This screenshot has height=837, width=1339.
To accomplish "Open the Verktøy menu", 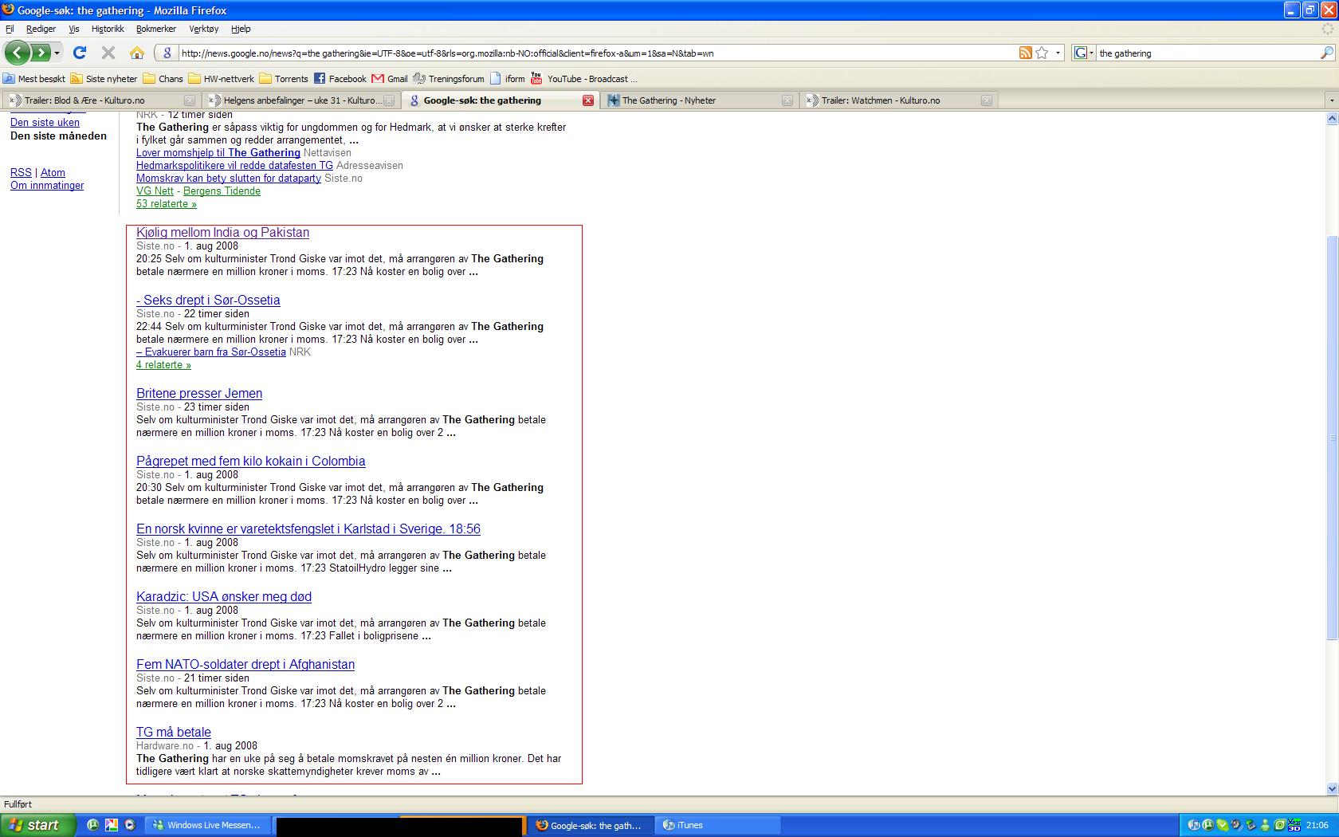I will 204,29.
